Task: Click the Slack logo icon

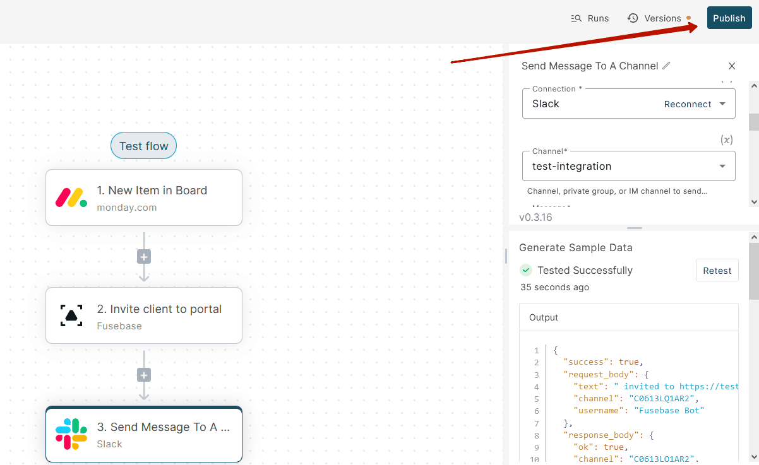Action: pos(71,434)
